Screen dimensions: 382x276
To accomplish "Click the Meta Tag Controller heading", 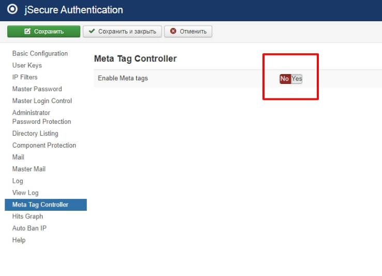I will click(x=136, y=59).
